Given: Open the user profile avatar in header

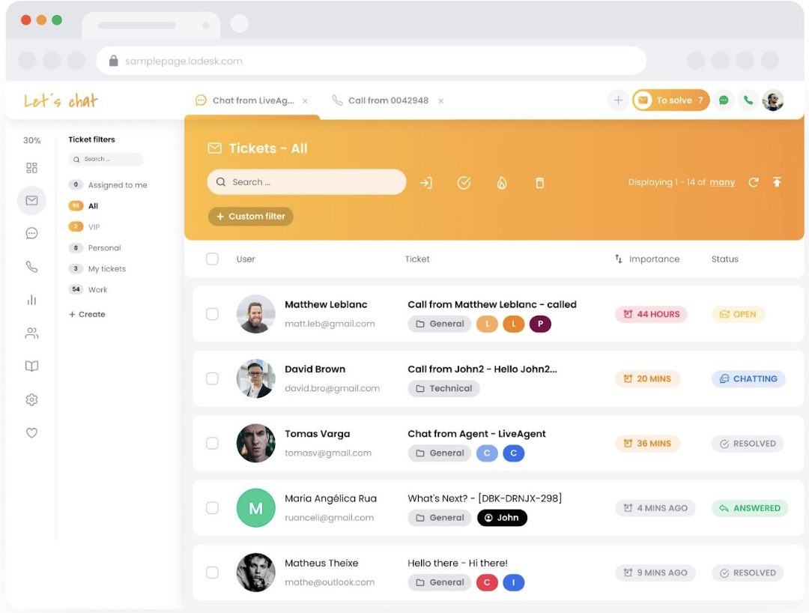Looking at the screenshot, I should coord(773,100).
